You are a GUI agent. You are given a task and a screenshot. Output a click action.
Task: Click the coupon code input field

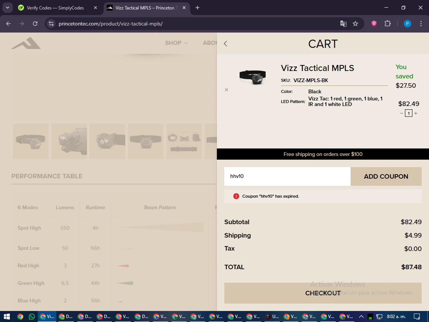click(x=287, y=176)
